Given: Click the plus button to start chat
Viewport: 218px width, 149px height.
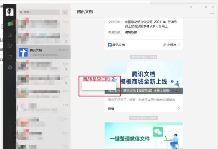Looking at the screenshot, I should [65, 12].
